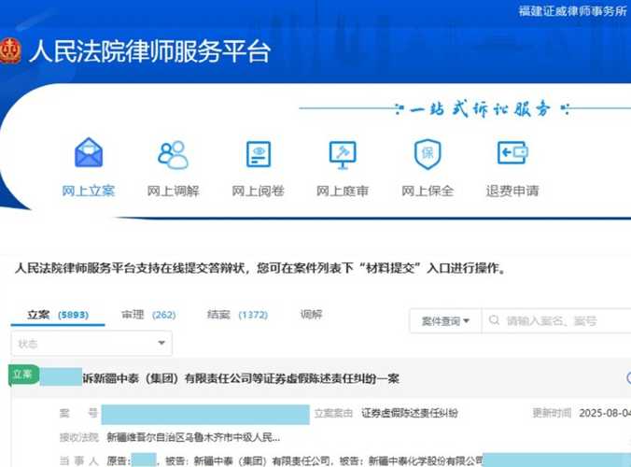Open the 网上保全 shield icon
This screenshot has width=631, height=467.
428,154
